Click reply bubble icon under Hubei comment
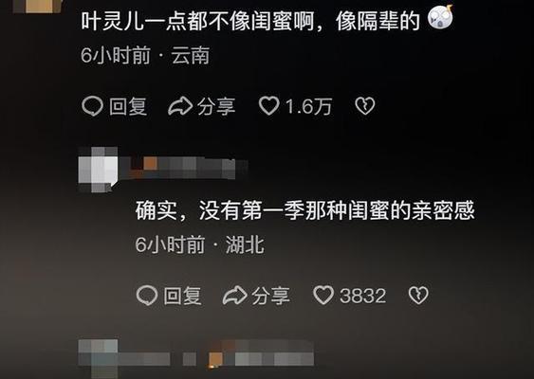This screenshot has width=534, height=379. [x=147, y=295]
